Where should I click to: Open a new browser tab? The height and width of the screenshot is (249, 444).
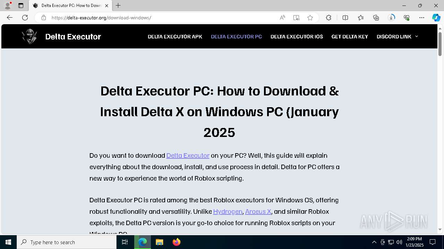click(x=118, y=6)
